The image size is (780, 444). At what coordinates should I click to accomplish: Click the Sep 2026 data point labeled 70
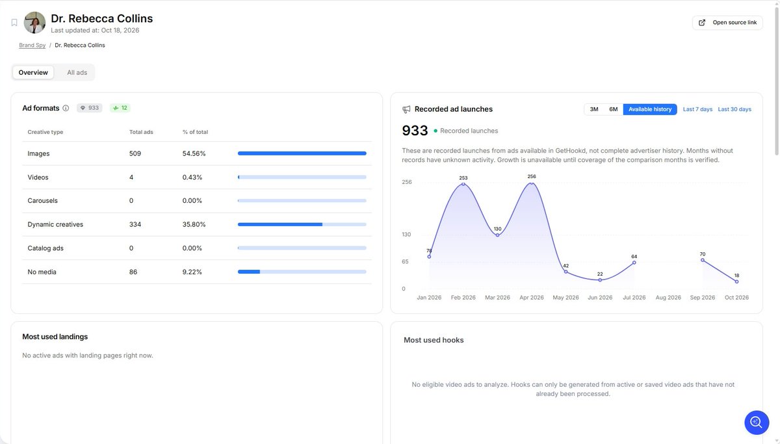pos(703,260)
